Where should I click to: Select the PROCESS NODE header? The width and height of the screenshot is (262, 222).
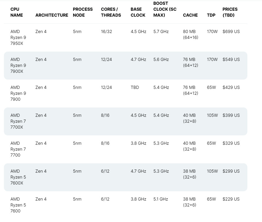[83, 12]
